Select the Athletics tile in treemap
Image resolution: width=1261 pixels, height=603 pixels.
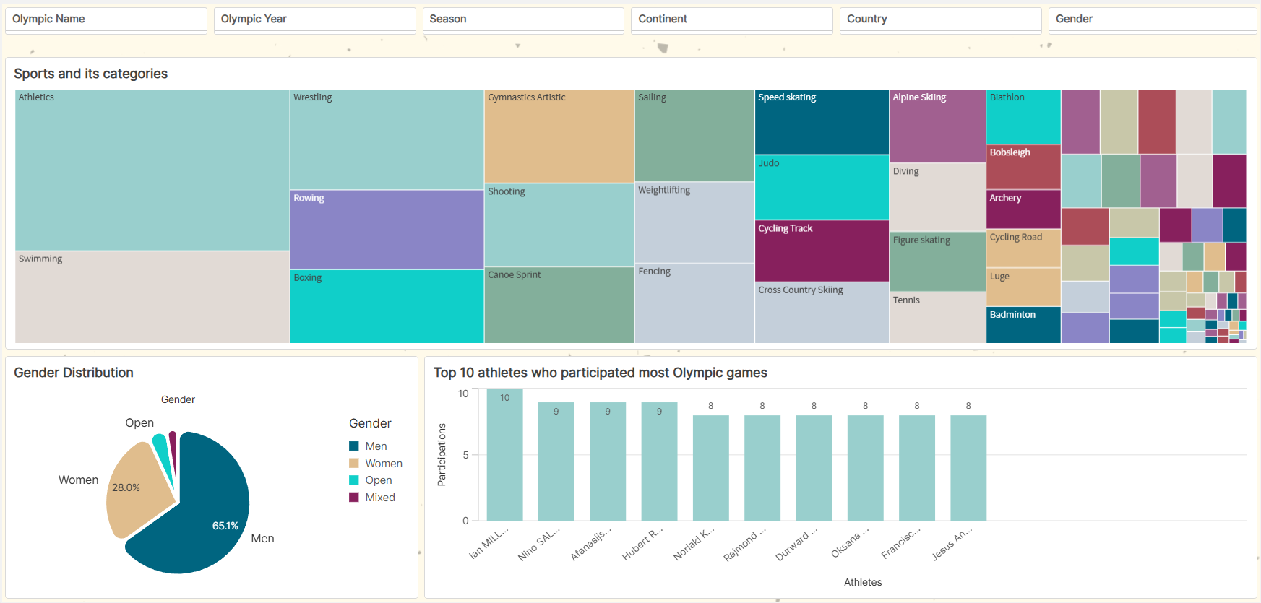pyautogui.click(x=152, y=170)
